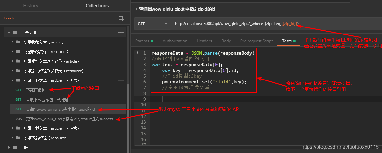The width and height of the screenshot is (382, 153).
Task: Click folder icon of 批量收藏资源（resource）
Action: point(18,52)
